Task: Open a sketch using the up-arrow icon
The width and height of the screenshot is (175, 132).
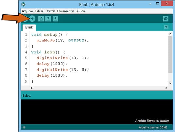Action: [x=48, y=19]
